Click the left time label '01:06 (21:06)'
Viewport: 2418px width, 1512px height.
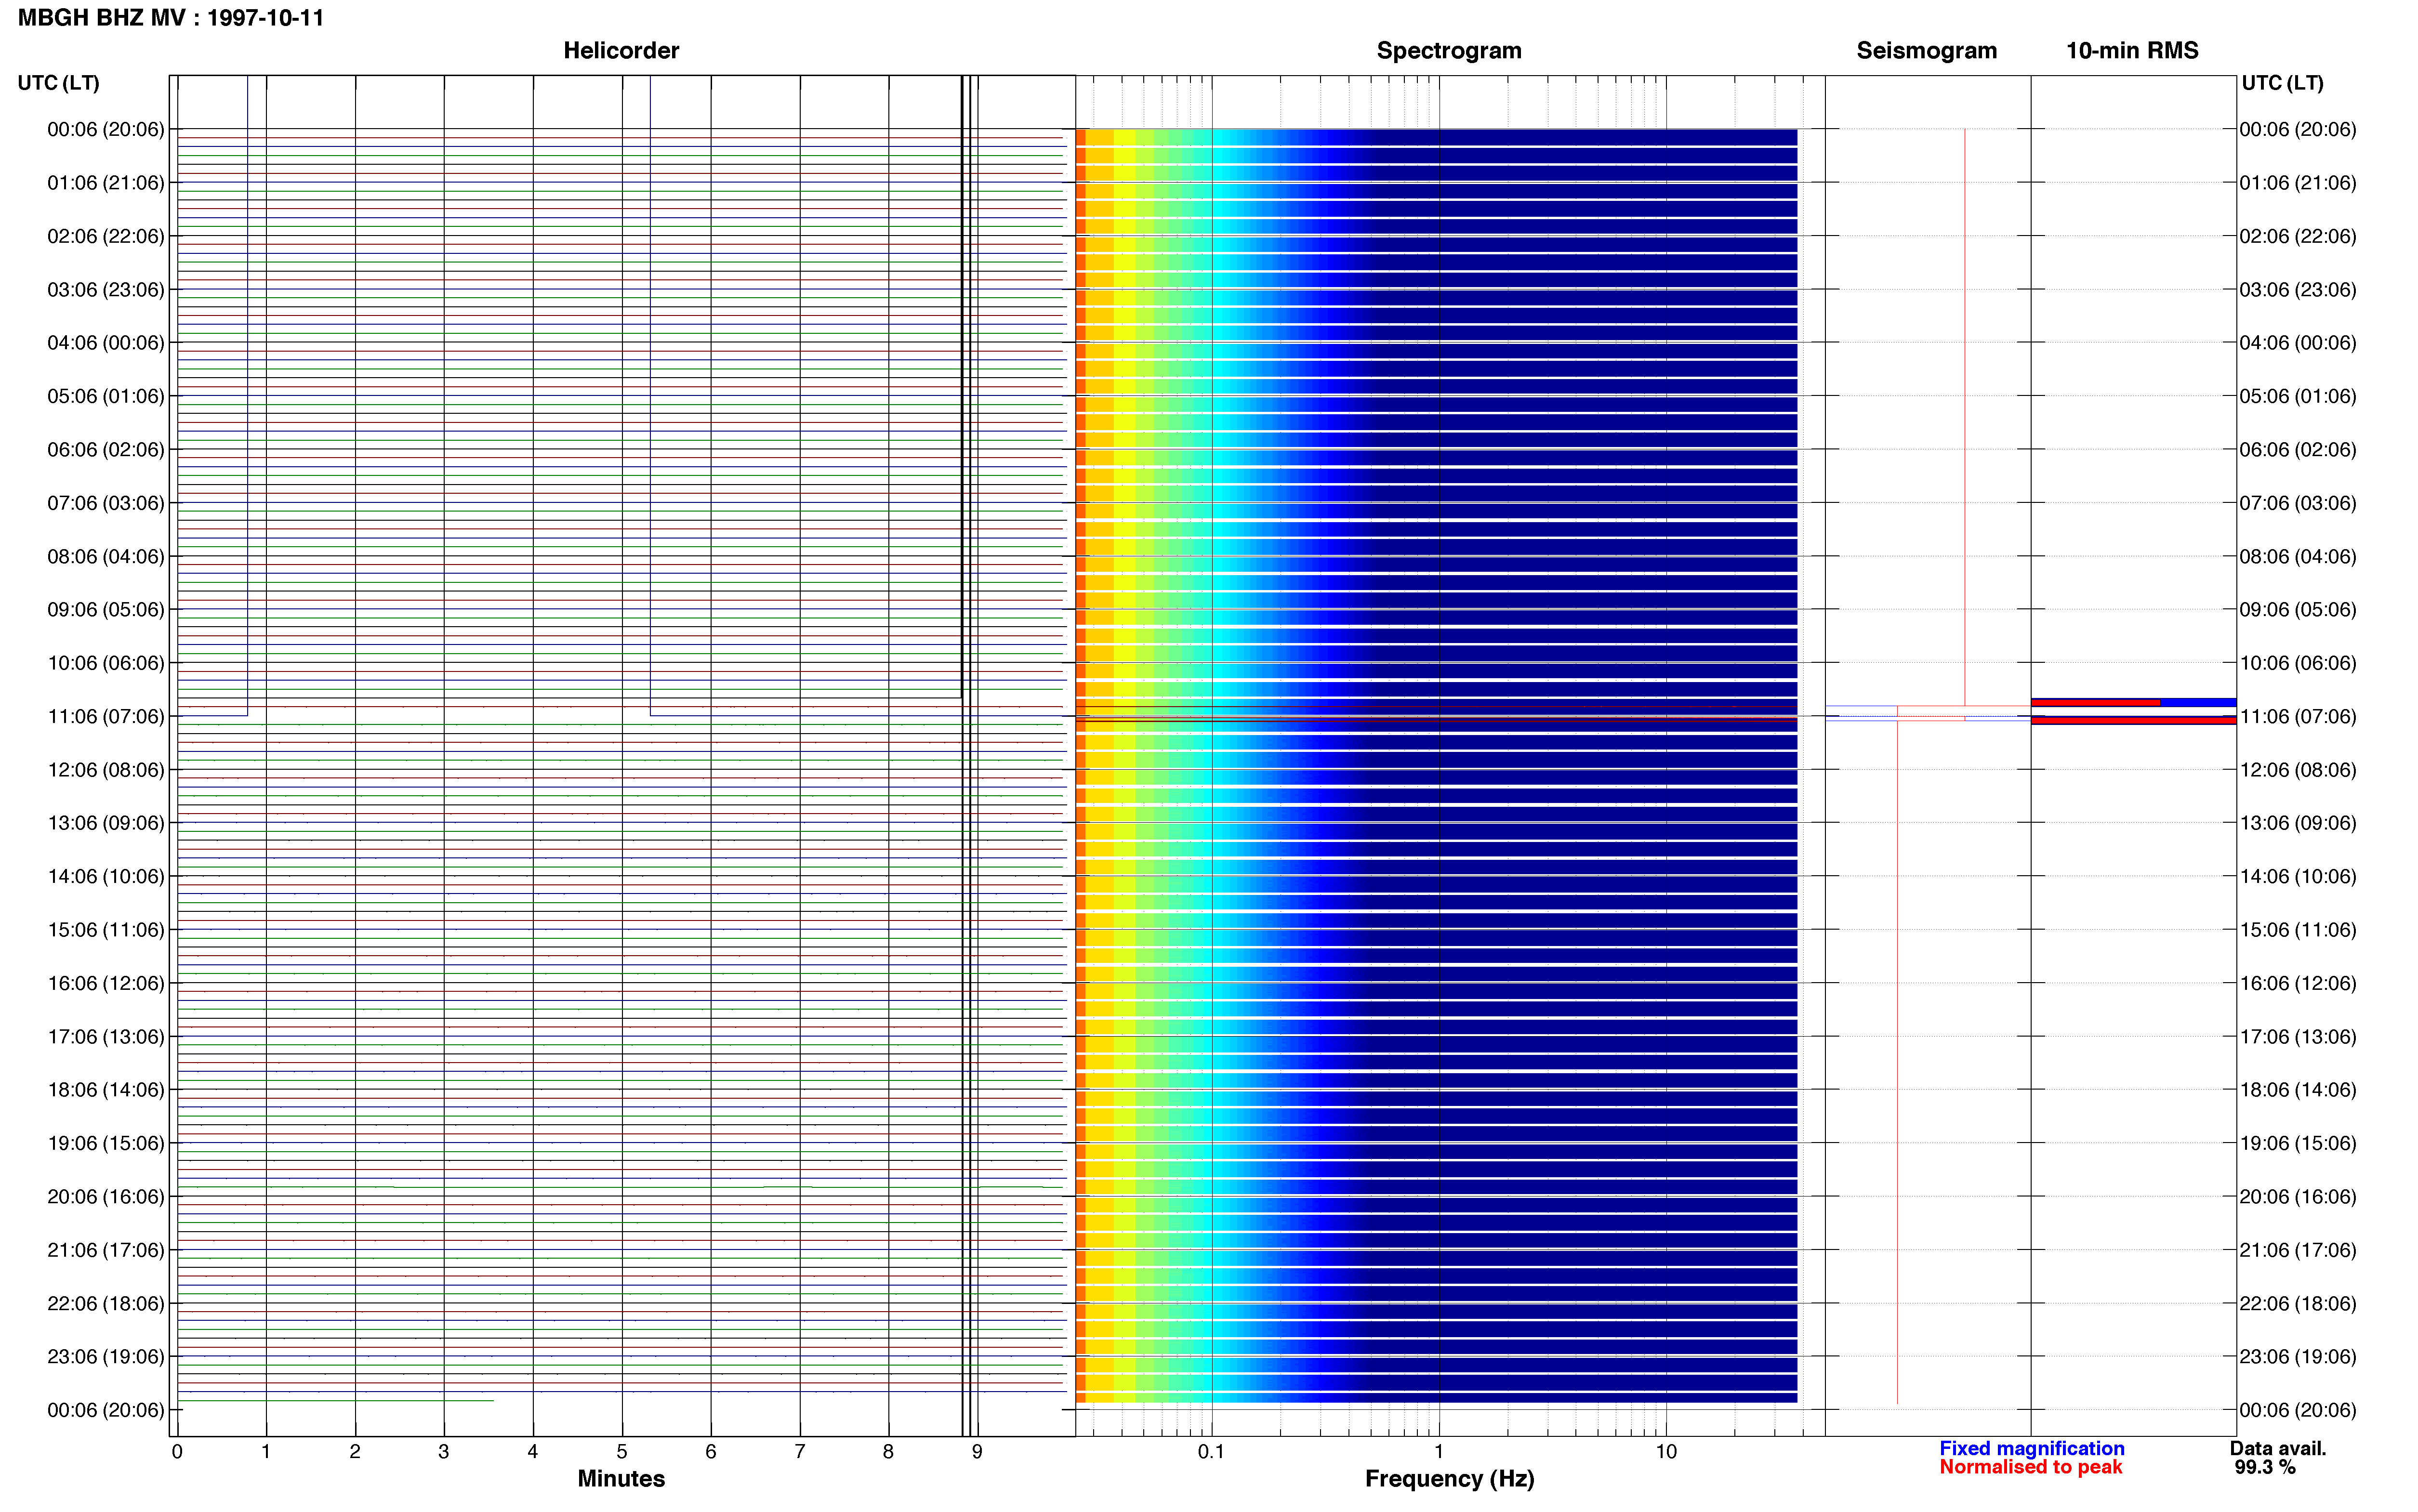(x=106, y=183)
